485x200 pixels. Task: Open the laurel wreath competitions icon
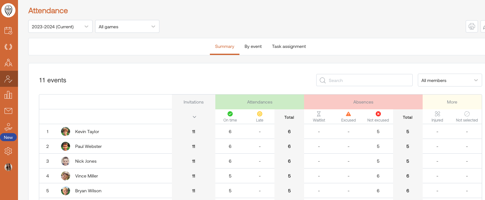8,47
